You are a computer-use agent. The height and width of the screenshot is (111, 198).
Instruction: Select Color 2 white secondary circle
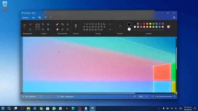tap(129, 29)
